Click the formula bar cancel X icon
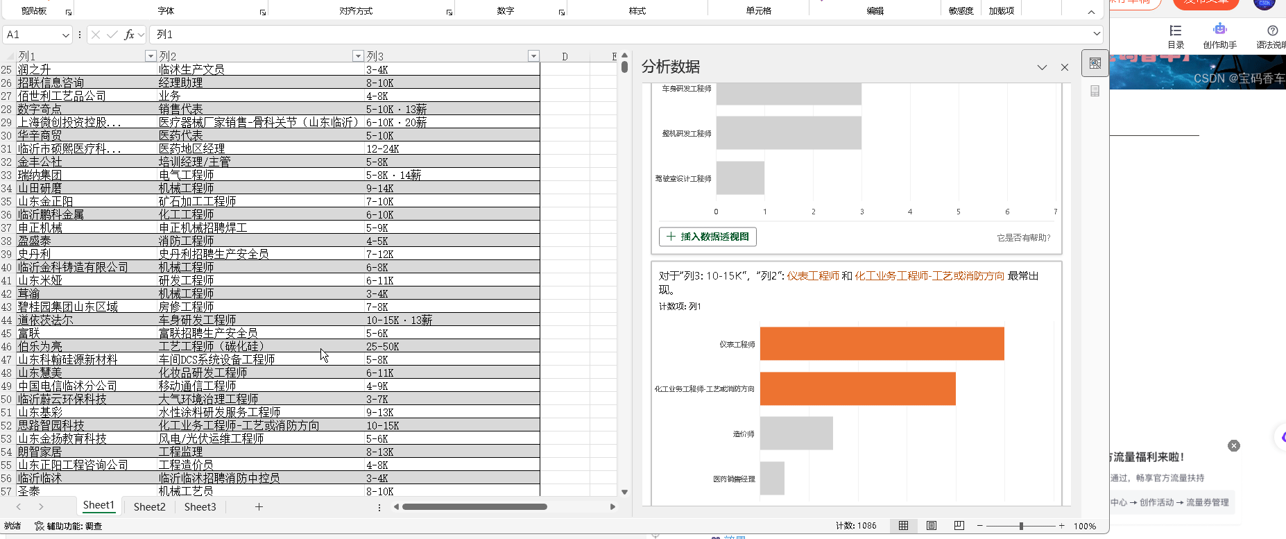The image size is (1286, 539). 96,35
